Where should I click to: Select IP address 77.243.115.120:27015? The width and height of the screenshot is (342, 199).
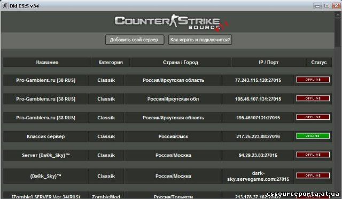[258, 80]
